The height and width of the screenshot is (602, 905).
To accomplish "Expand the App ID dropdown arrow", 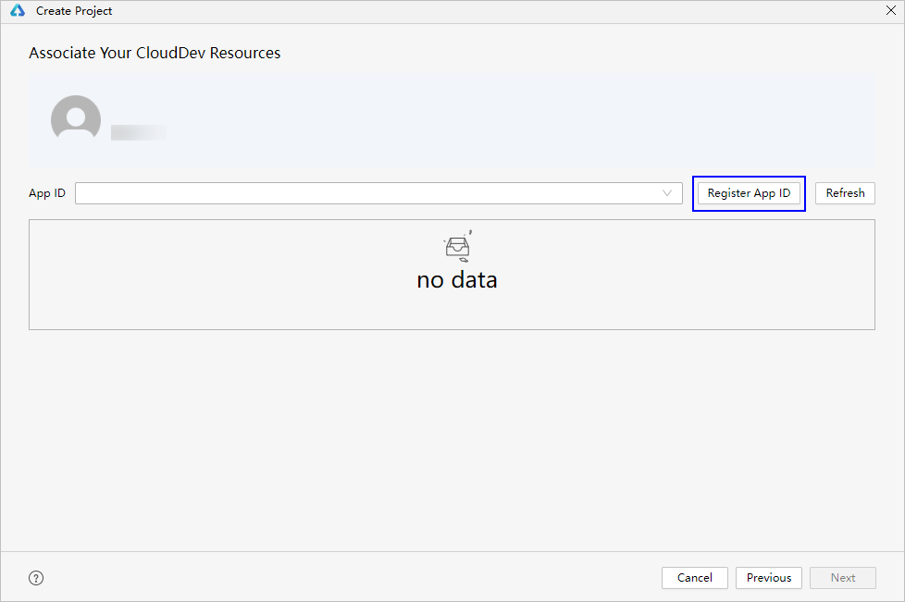I will (x=667, y=193).
